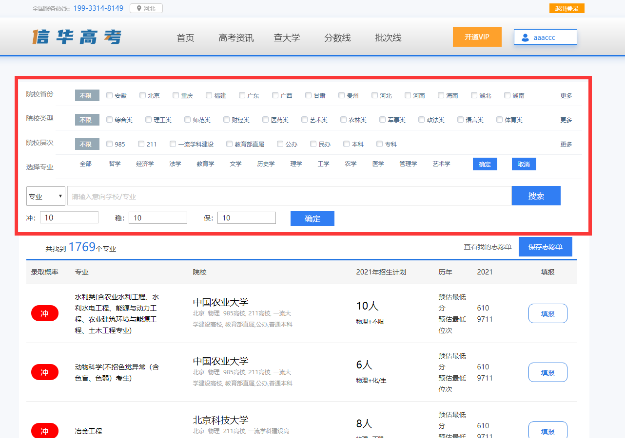Click the location pin 河北 selector
625x438 pixels.
[146, 8]
